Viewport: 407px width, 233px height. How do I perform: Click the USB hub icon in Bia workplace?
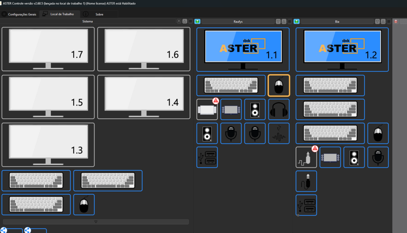(x=306, y=205)
